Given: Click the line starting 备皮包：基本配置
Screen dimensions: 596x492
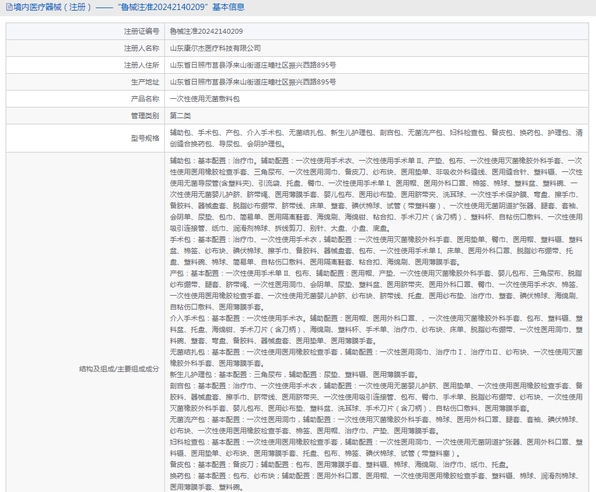Looking at the screenshot, I should tap(340, 464).
